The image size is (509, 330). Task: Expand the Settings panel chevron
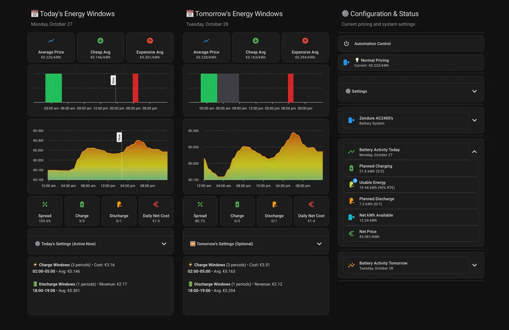(475, 91)
